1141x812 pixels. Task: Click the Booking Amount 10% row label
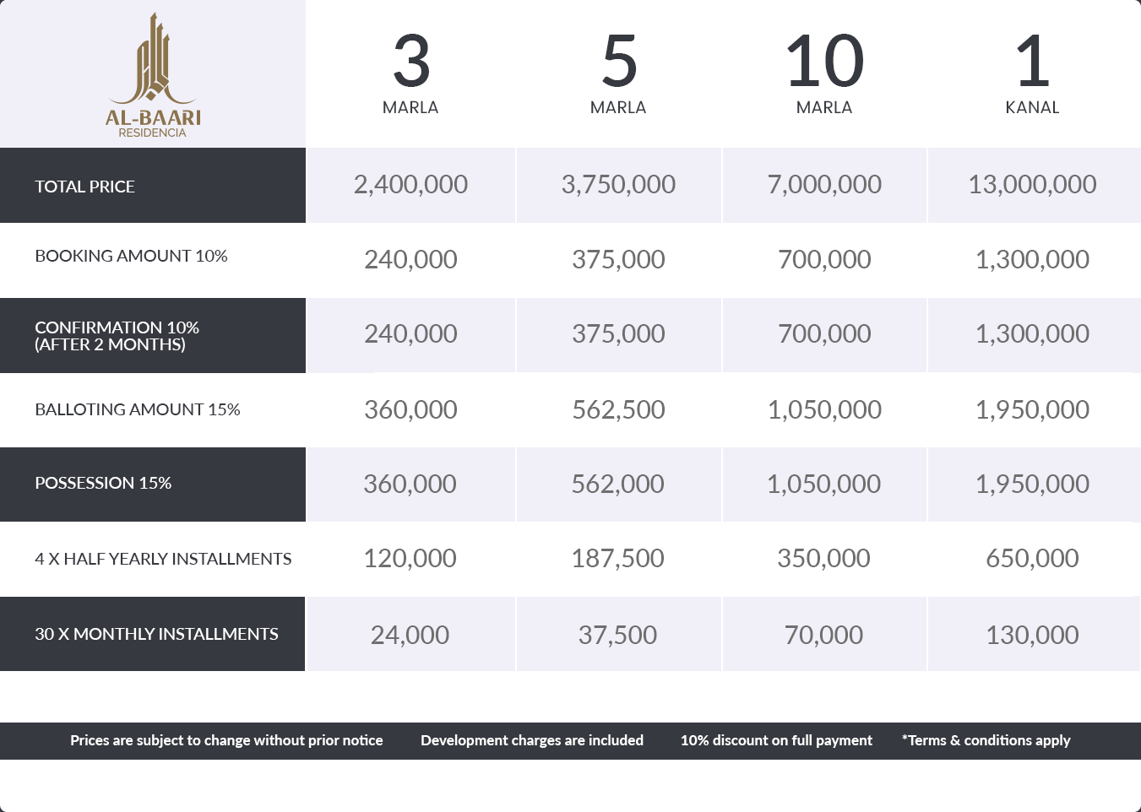coord(131,256)
